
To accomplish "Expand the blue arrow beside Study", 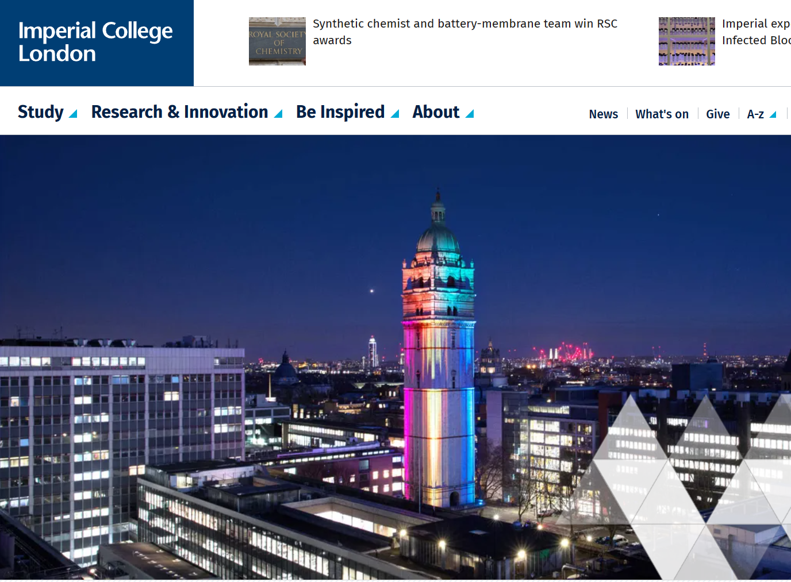I will point(73,114).
